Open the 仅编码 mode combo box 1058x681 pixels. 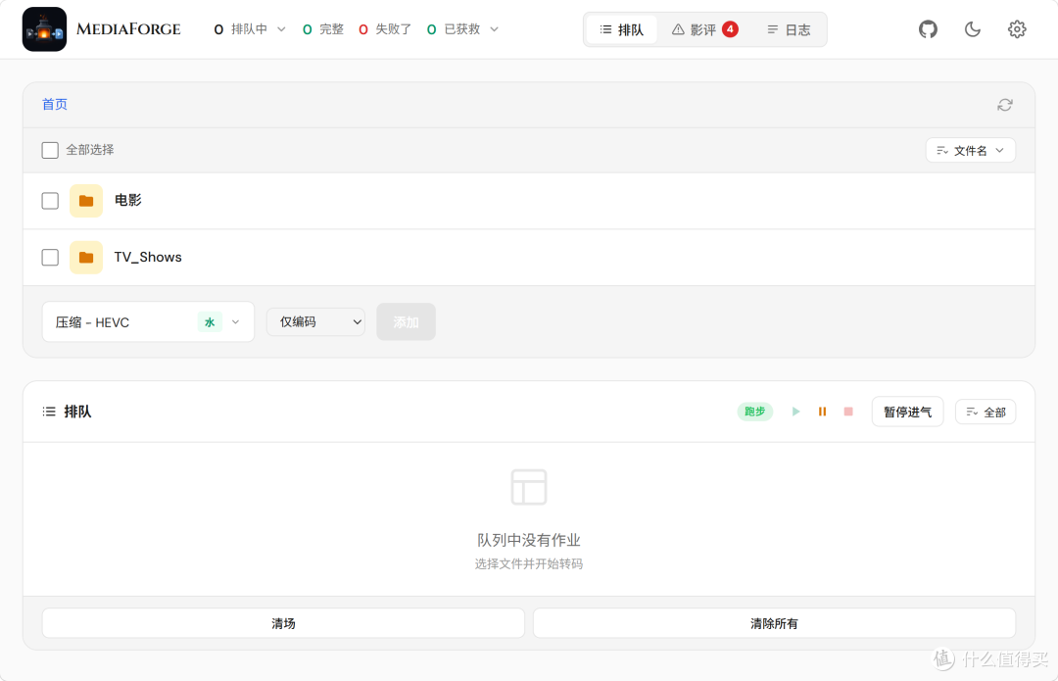point(315,322)
